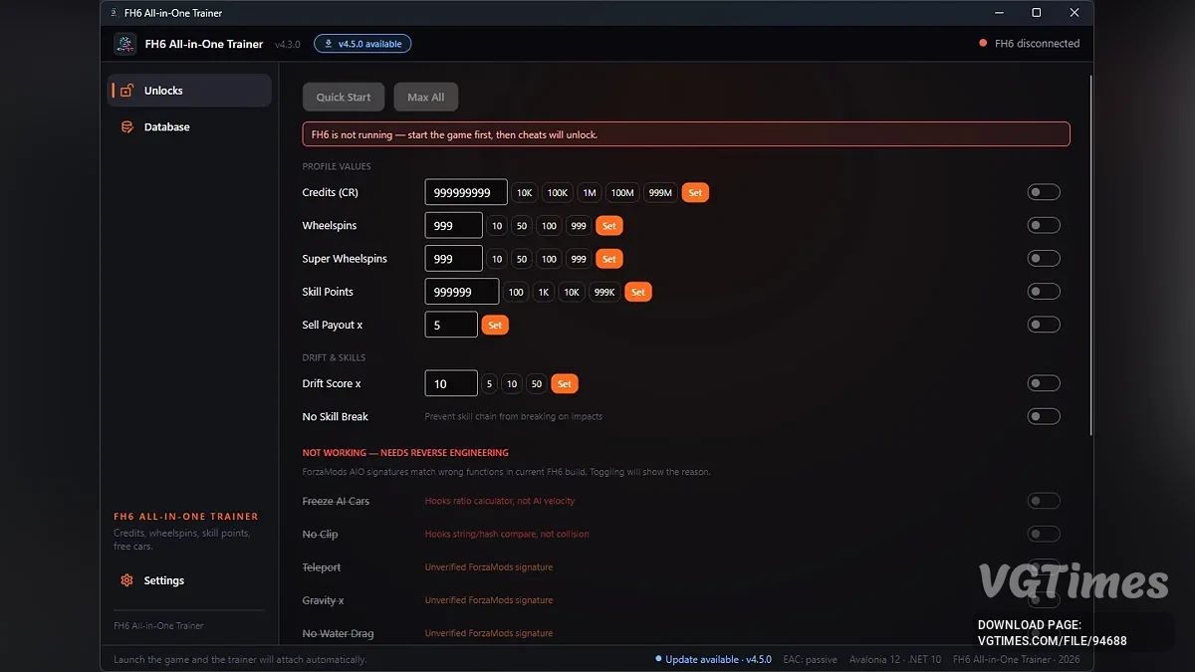This screenshot has height=672, width=1195.
Task: Choose the 999K preset for Skill Points
Action: click(x=604, y=292)
